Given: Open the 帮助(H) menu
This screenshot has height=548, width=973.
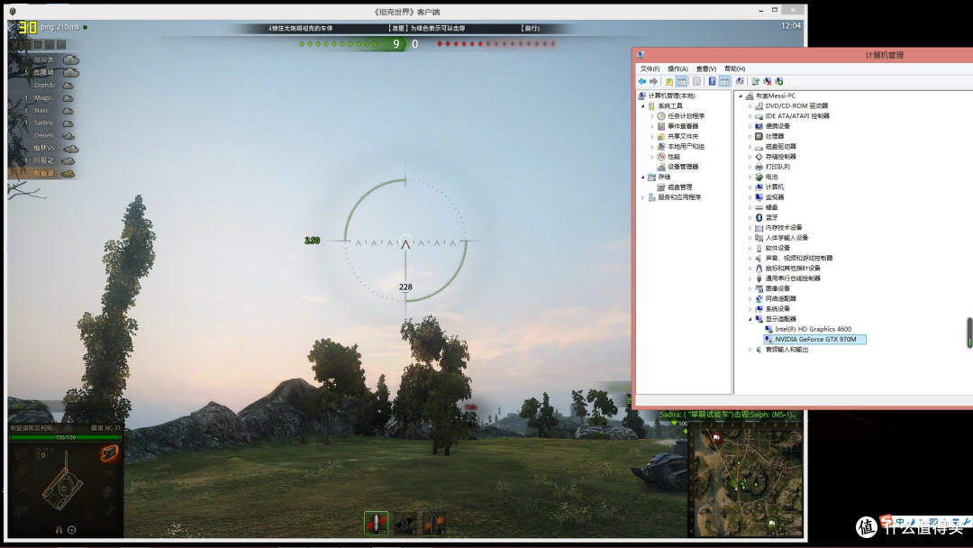Looking at the screenshot, I should point(735,68).
